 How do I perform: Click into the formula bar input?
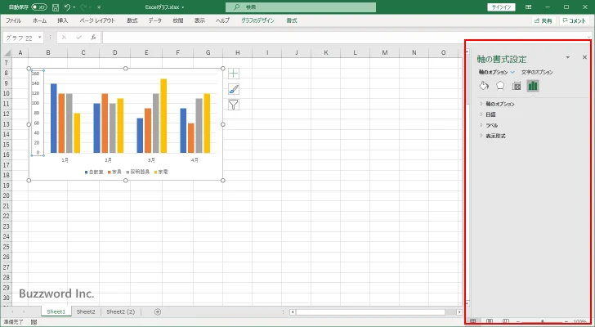327,38
